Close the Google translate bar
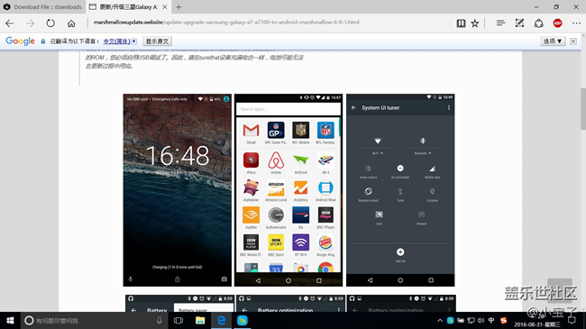Image resolution: width=586 pixels, height=329 pixels. [573, 41]
